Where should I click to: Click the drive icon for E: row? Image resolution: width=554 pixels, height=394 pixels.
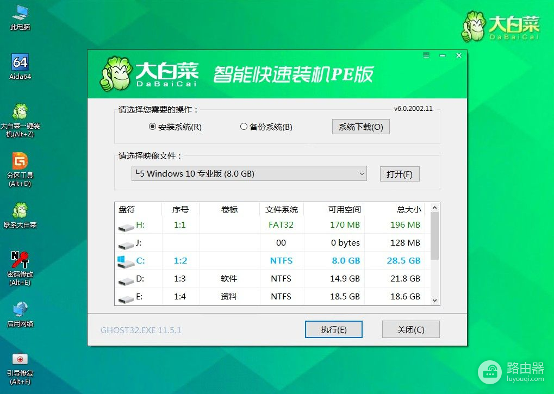126,299
